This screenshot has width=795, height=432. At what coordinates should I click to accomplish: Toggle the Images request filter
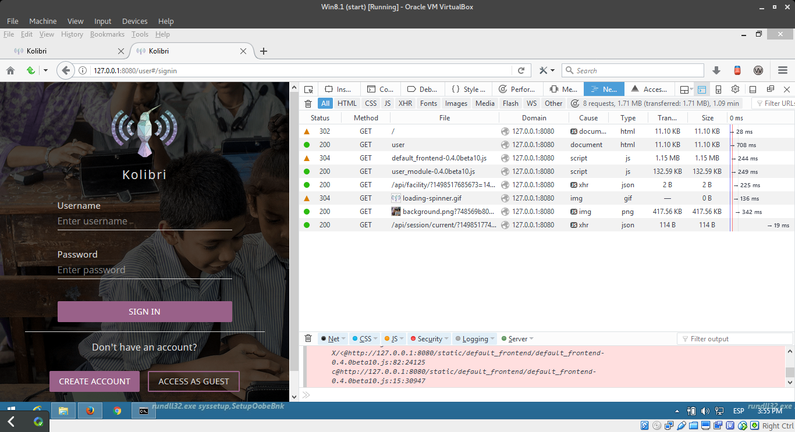click(x=456, y=103)
